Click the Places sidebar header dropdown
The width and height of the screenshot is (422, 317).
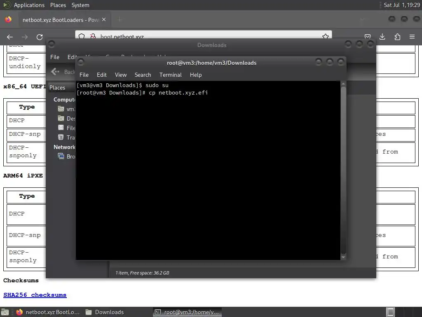[x=61, y=88]
